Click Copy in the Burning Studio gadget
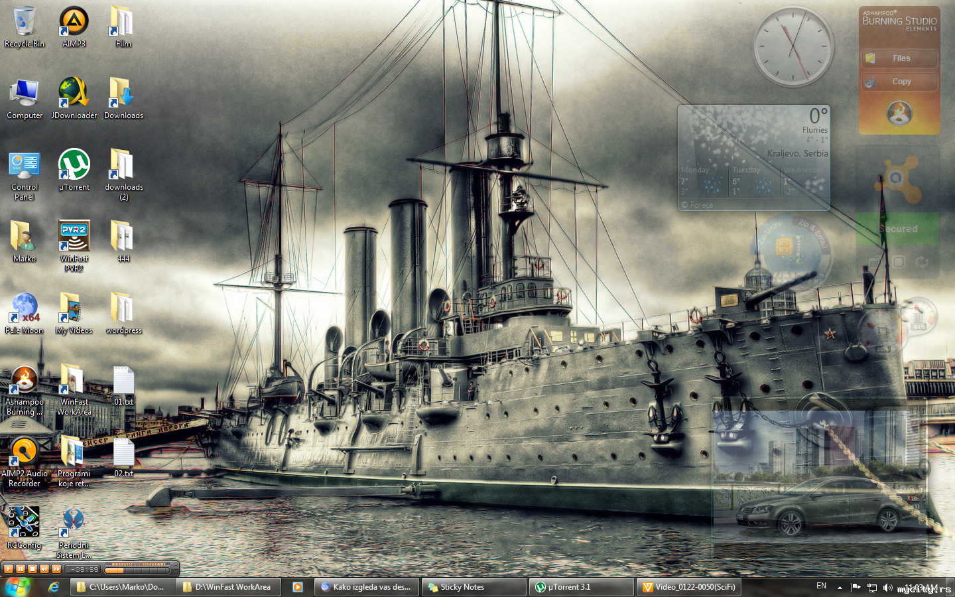 point(900,82)
